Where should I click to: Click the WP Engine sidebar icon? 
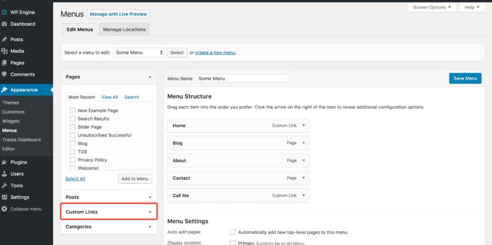click(x=4, y=12)
